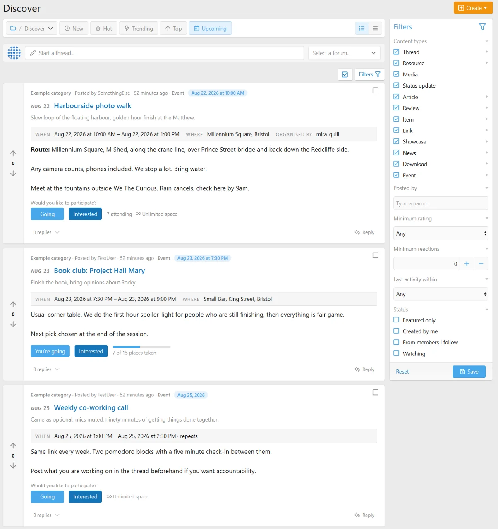
Task: Open the Minimum rating dropdown
Action: coord(441,234)
